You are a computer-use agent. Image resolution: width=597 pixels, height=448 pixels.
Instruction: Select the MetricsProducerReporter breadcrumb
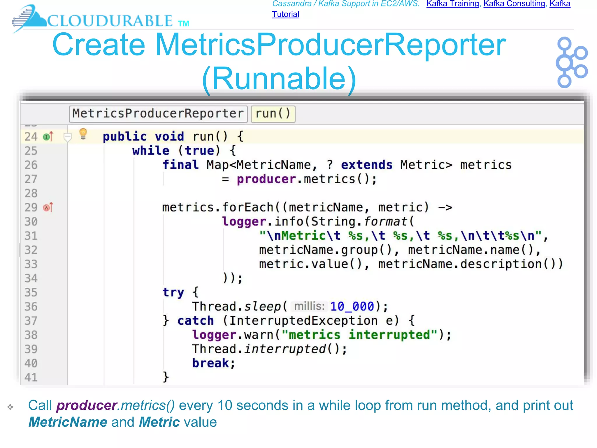[x=158, y=113]
